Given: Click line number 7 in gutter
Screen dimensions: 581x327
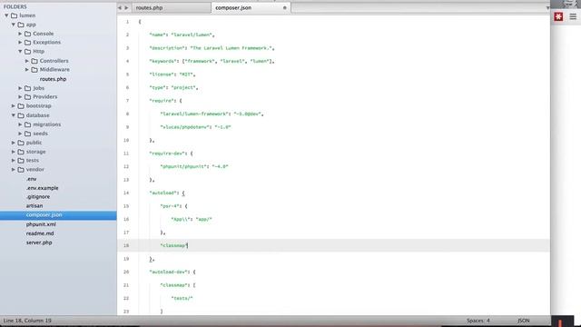Looking at the screenshot, I should [127, 101].
